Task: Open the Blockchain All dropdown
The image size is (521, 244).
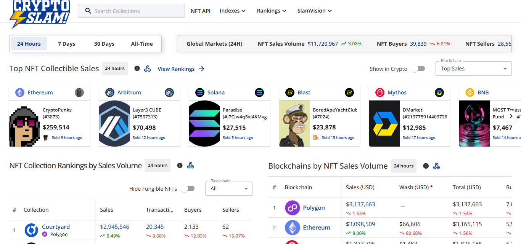Action: [229, 188]
